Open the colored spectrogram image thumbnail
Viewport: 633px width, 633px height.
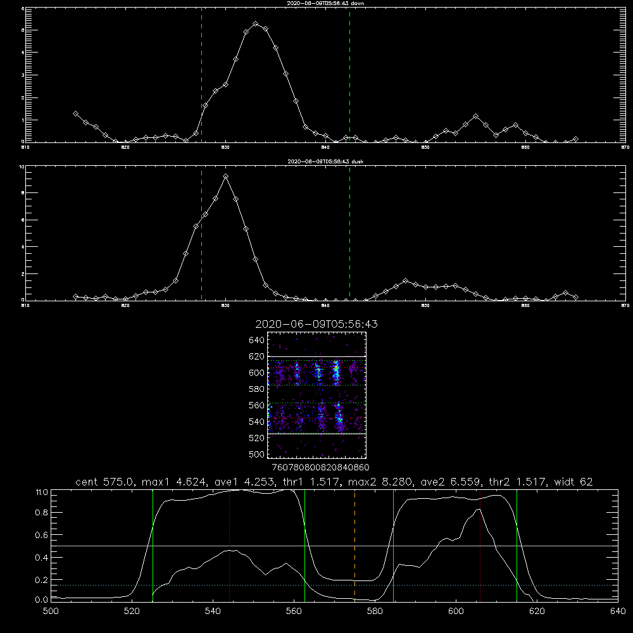tap(317, 395)
